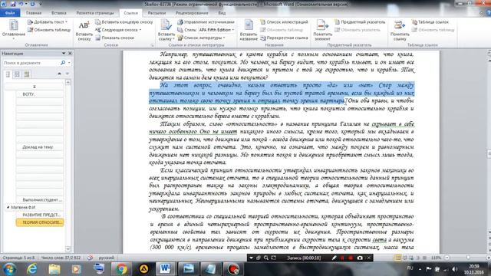The image size is (491, 276).
Task: Click the русский language indicator in status bar
Action: point(107,258)
